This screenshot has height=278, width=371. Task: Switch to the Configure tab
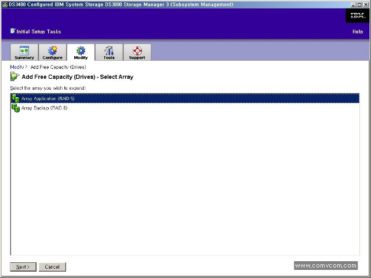[52, 52]
